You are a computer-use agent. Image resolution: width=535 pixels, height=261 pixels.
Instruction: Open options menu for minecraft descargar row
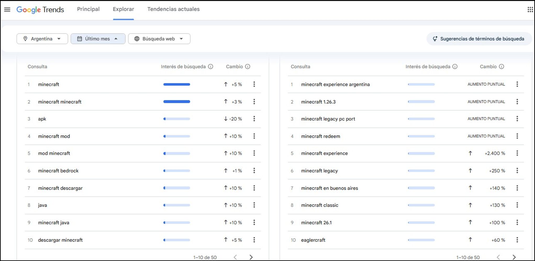tap(254, 188)
